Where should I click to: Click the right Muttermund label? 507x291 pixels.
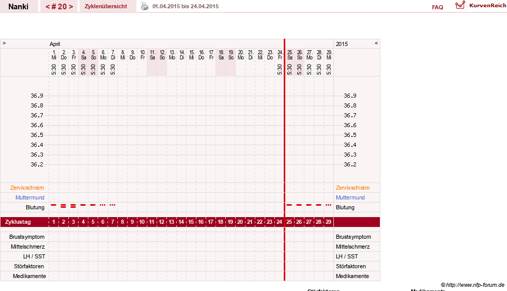click(x=350, y=197)
